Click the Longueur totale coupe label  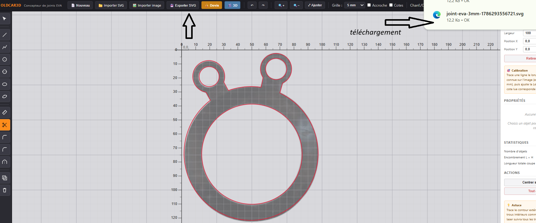(519, 163)
